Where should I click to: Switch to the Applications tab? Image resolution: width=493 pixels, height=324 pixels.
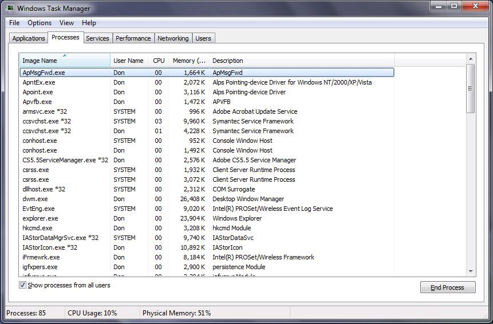tap(29, 38)
